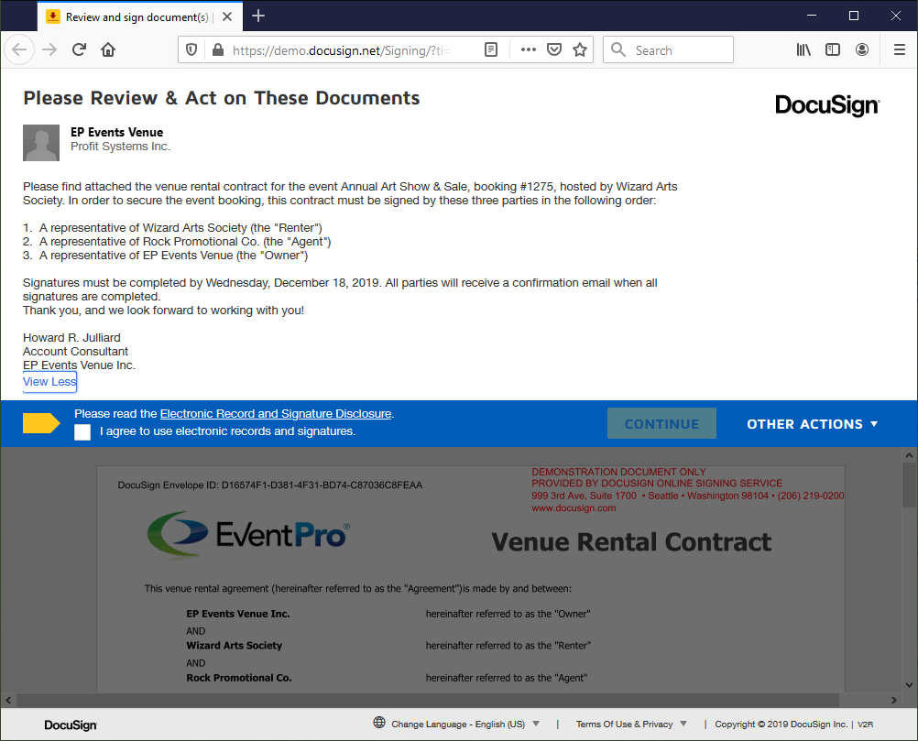918x741 pixels.
Task: Reload the current page
Action: pyautogui.click(x=79, y=49)
